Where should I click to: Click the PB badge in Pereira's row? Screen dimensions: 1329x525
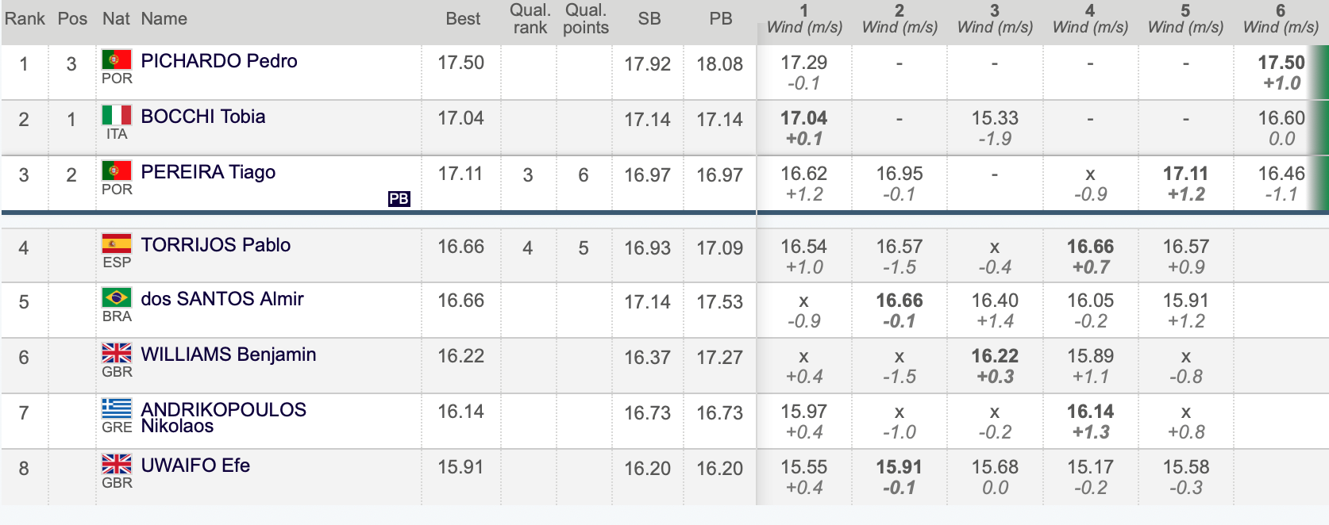click(x=399, y=199)
